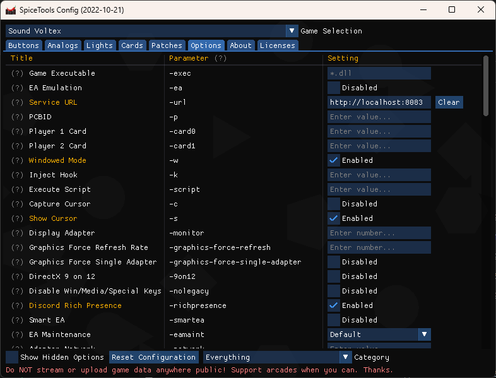Uncheck the Discord Rich Presence option
Image resolution: width=496 pixels, height=378 pixels.
[x=334, y=305]
